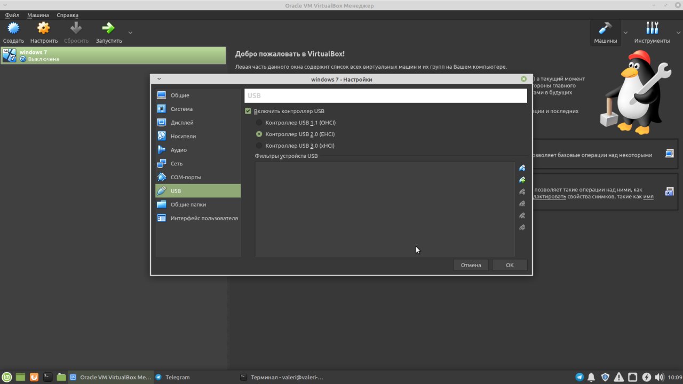This screenshot has width=683, height=384.
Task: Add USB filter from device icon
Action: coord(522,180)
